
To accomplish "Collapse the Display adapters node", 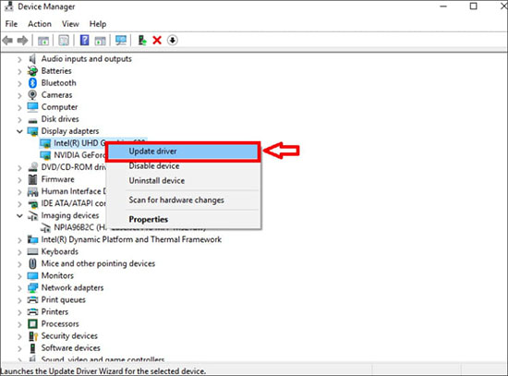I will pos(19,131).
